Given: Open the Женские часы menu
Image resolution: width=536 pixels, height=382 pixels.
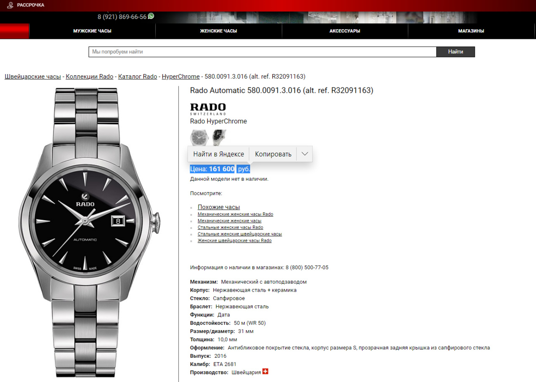Looking at the screenshot, I should pyautogui.click(x=219, y=31).
